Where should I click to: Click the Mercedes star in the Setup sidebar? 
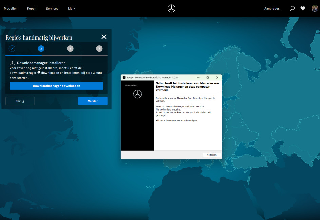click(x=137, y=94)
